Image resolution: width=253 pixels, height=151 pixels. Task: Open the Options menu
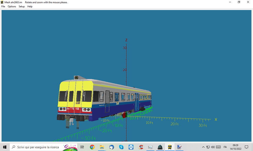point(12,7)
